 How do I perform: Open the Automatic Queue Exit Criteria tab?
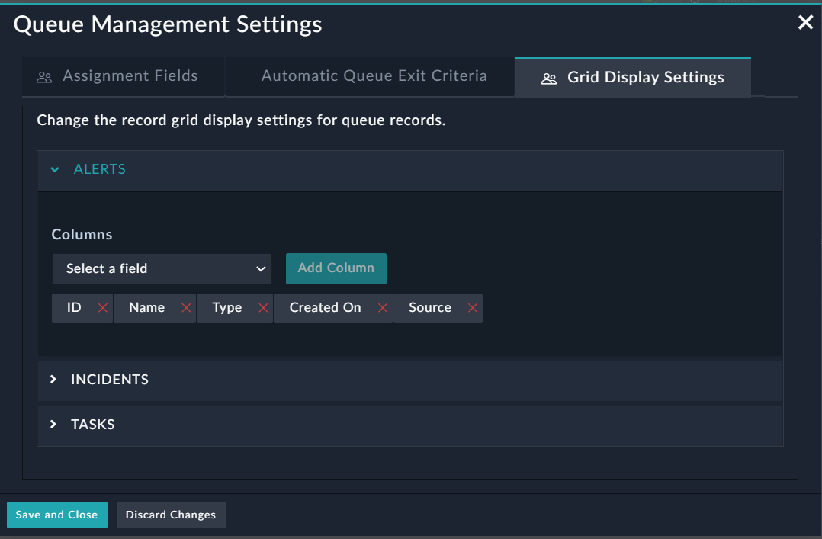tap(374, 75)
